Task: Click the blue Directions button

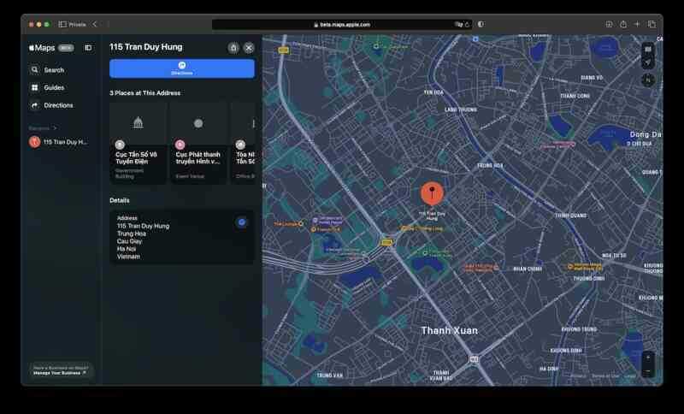Action: 181,68
